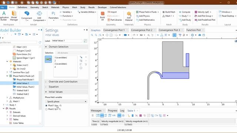Expand the Override and Contribution section

click(46, 82)
